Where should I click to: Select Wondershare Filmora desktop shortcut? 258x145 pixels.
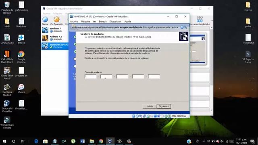click(7, 122)
